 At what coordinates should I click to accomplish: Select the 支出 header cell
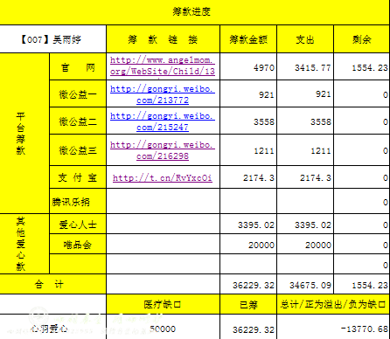click(305, 39)
